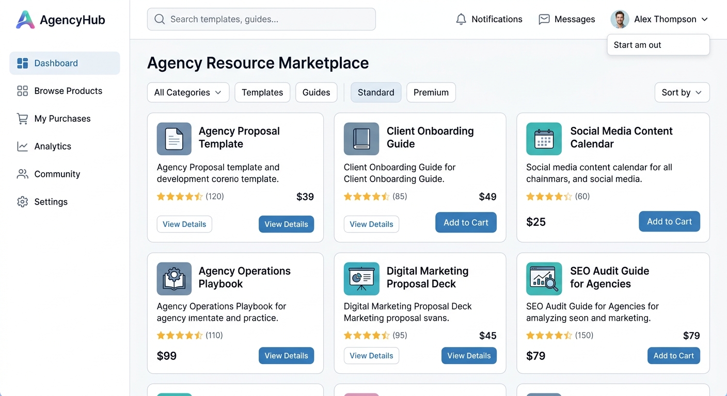Click the Browse Products squares icon
Viewport: 727px width, 396px height.
pyautogui.click(x=22, y=91)
